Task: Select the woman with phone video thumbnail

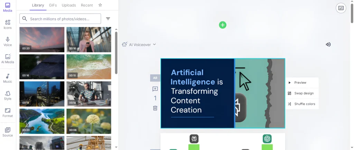Action: click(x=89, y=39)
